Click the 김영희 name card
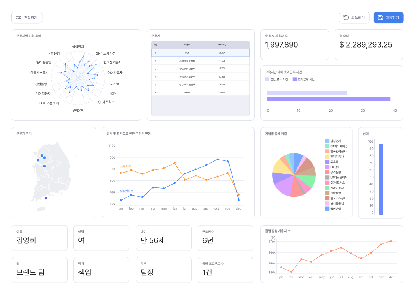The height and width of the screenshot is (296, 415). tap(39, 238)
